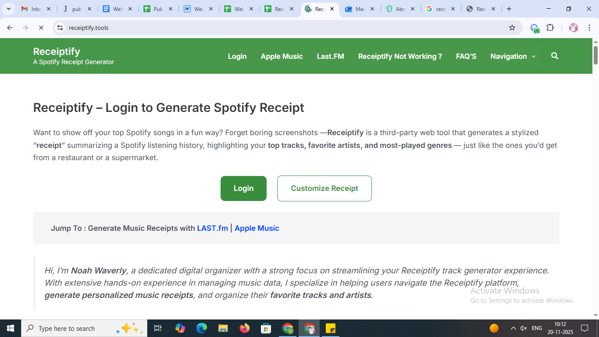Open the Chrome three-dot menu
Viewport: 599px width, 337px height.
coord(589,28)
